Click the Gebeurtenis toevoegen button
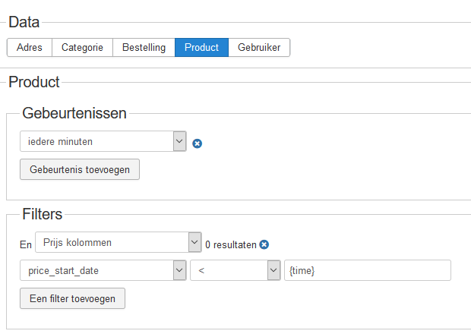This screenshot has width=471, height=334. 80,169
